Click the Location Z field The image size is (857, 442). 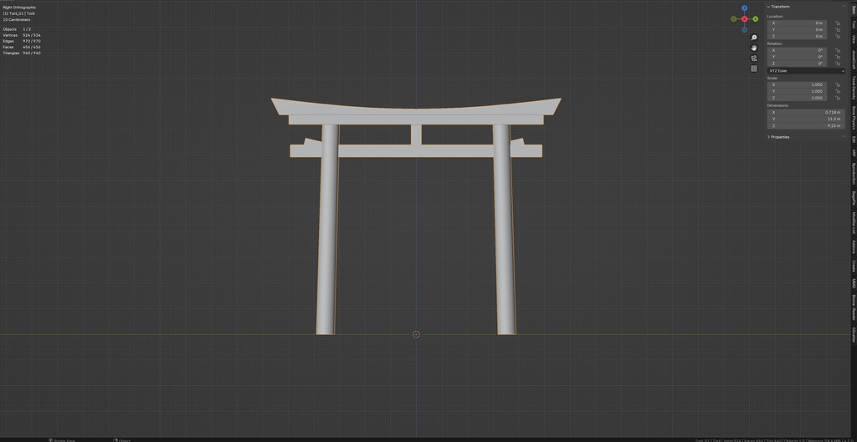797,36
